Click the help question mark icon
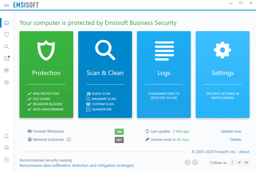 [x=6, y=160]
